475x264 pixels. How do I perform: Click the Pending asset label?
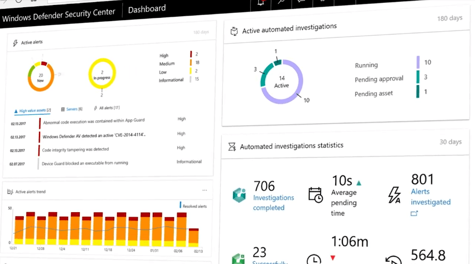[x=374, y=94]
